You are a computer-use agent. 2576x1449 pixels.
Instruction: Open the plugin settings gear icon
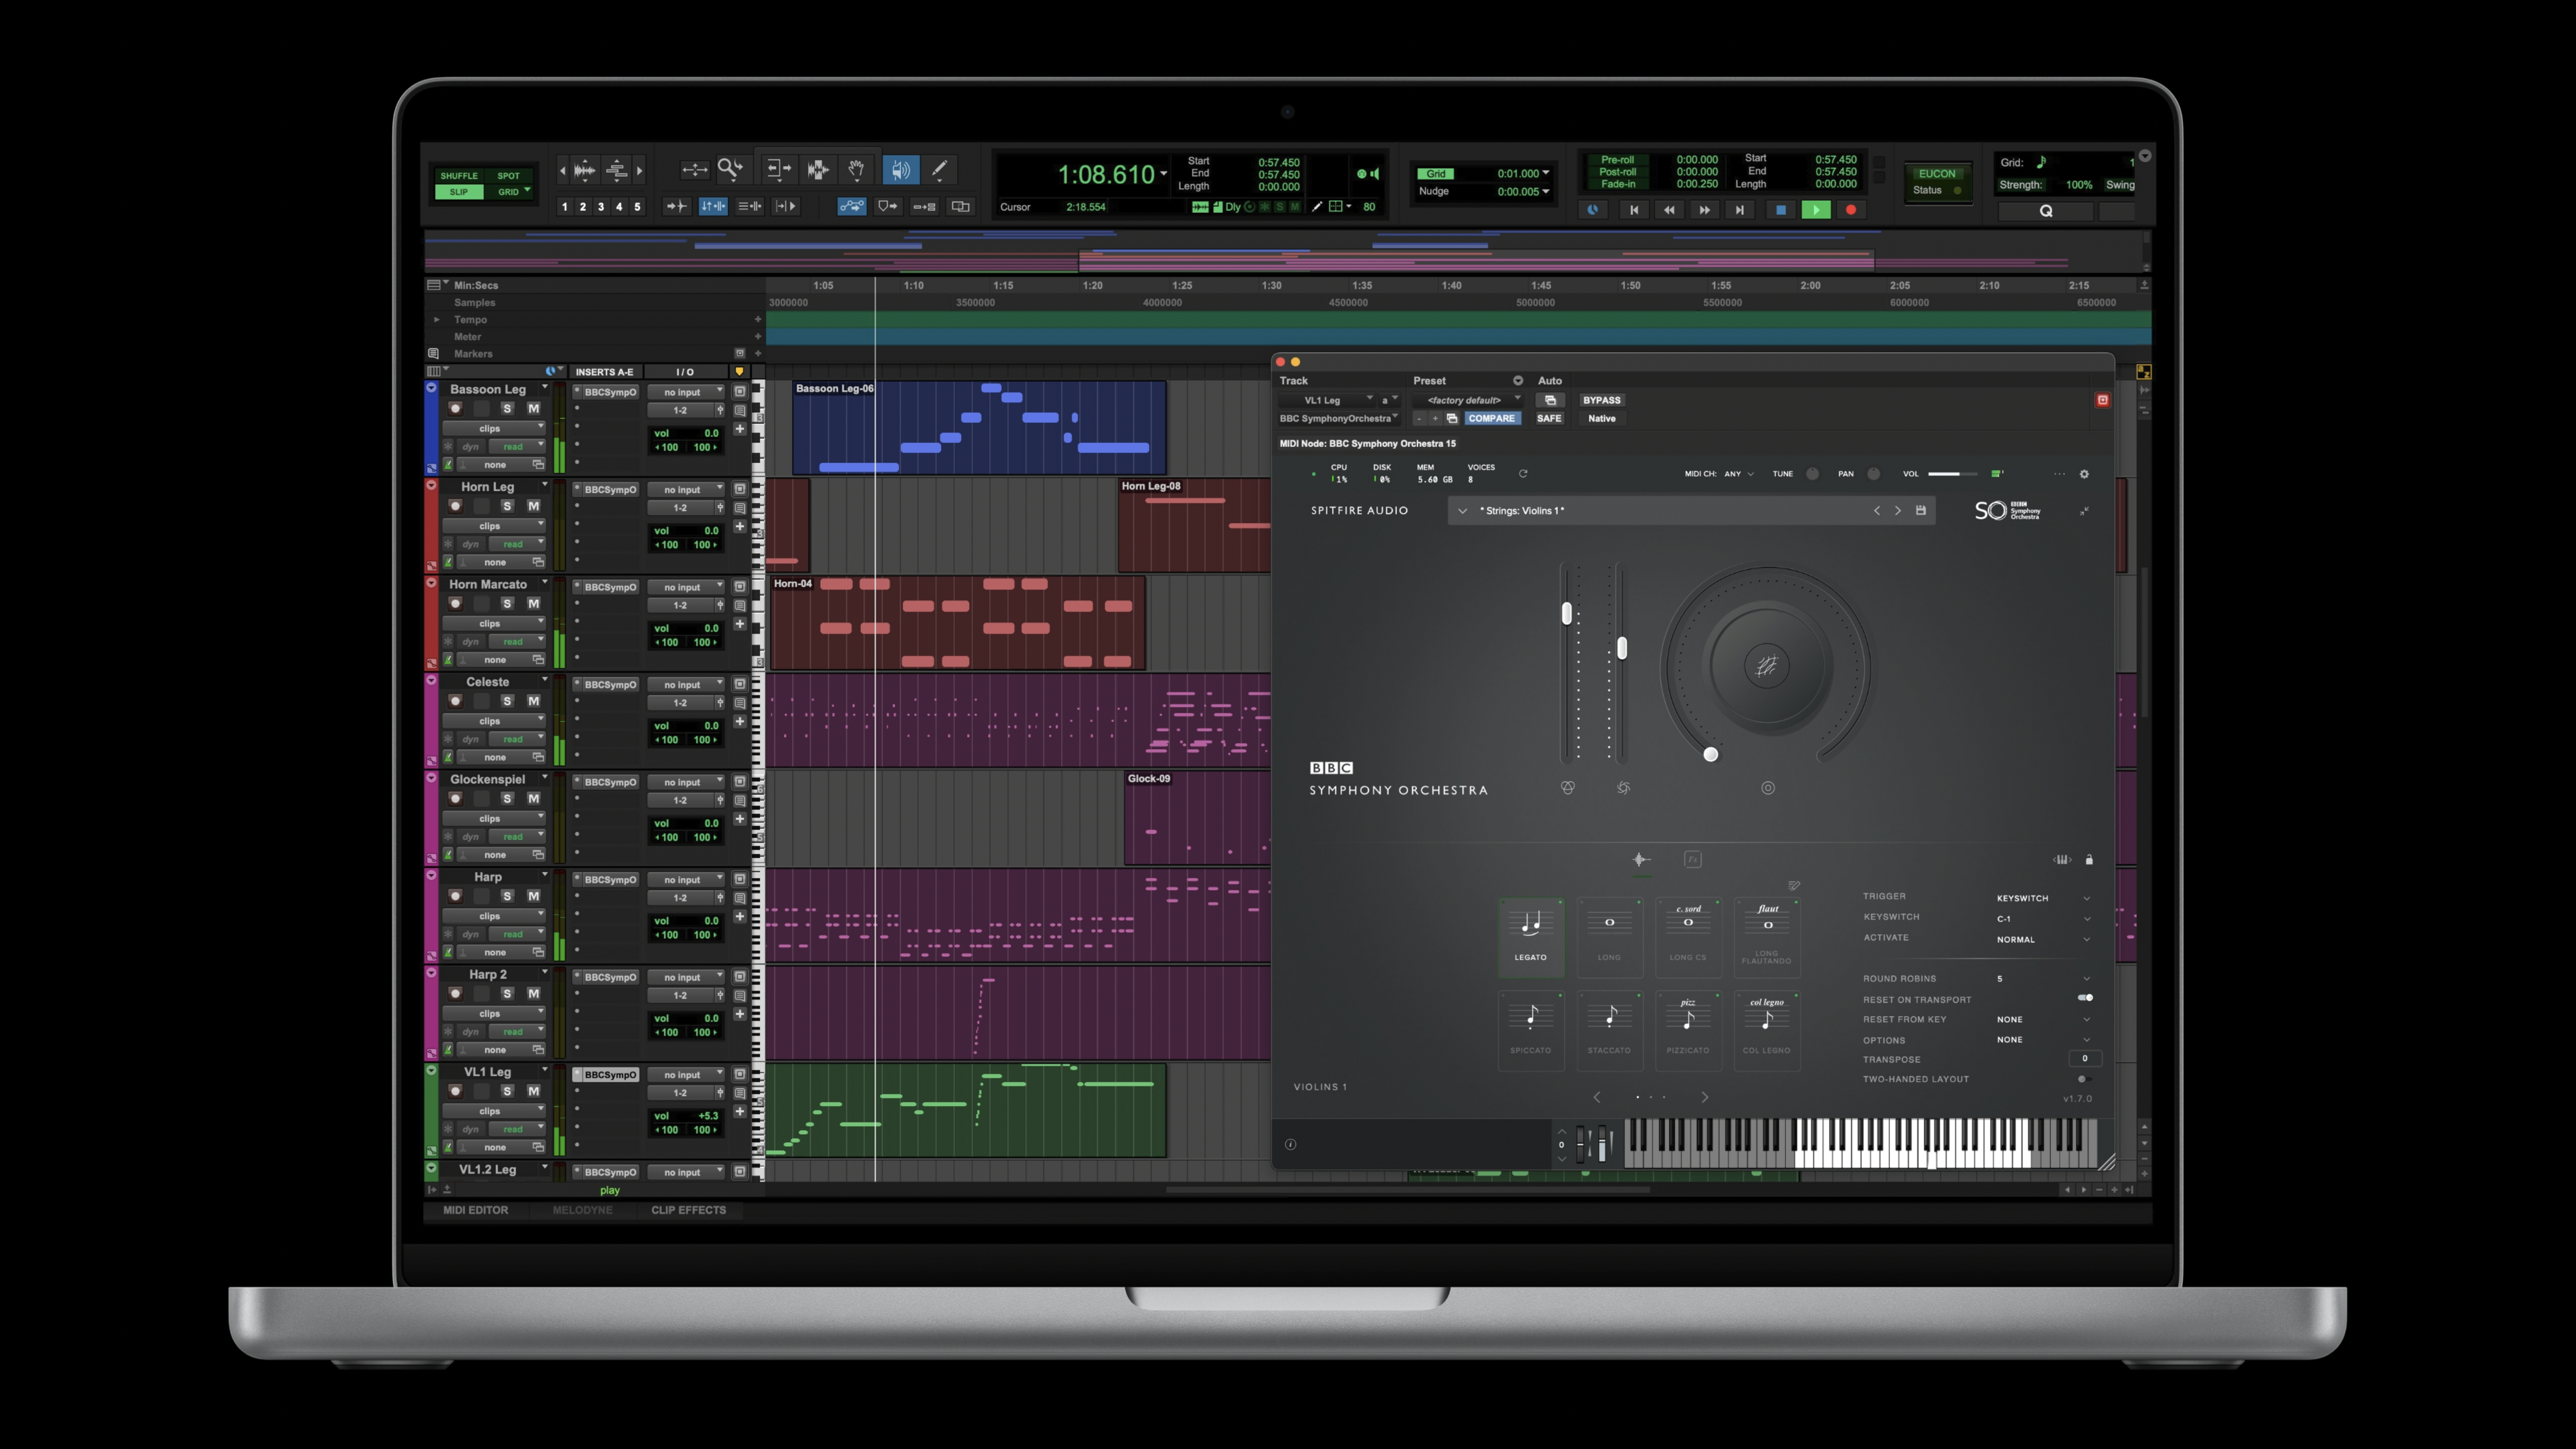point(2084,474)
